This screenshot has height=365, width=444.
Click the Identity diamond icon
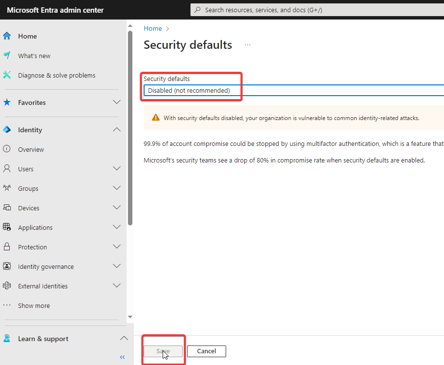pos(7,130)
